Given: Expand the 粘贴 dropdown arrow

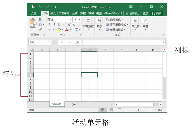Looking at the screenshot, I should click(x=33, y=30).
